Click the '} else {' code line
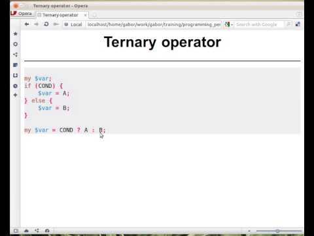This screenshot has height=236, width=314. point(39,101)
